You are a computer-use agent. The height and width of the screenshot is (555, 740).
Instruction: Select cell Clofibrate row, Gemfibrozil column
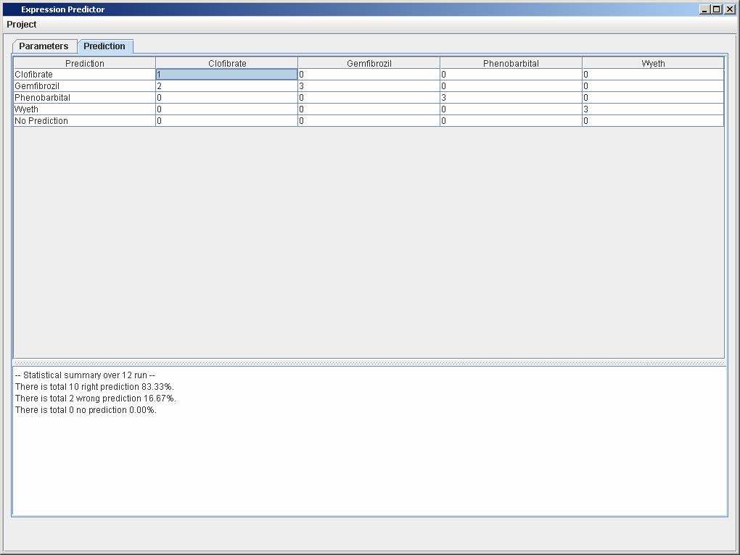point(369,75)
